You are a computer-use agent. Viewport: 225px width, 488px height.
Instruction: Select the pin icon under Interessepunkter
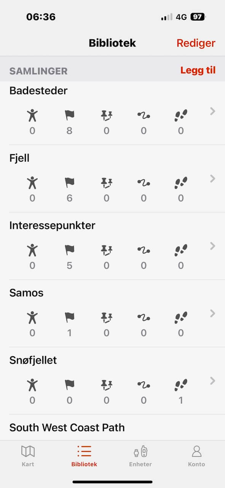point(106,250)
